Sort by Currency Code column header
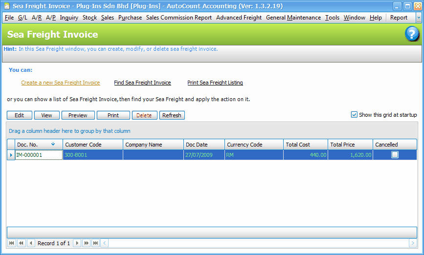The image size is (424, 255). click(254, 145)
